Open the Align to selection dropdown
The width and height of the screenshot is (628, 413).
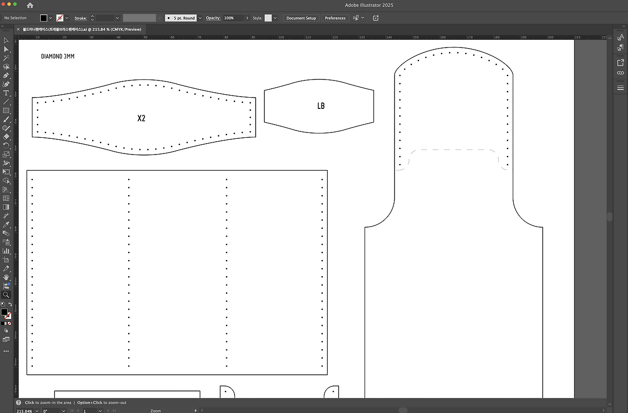tap(363, 18)
